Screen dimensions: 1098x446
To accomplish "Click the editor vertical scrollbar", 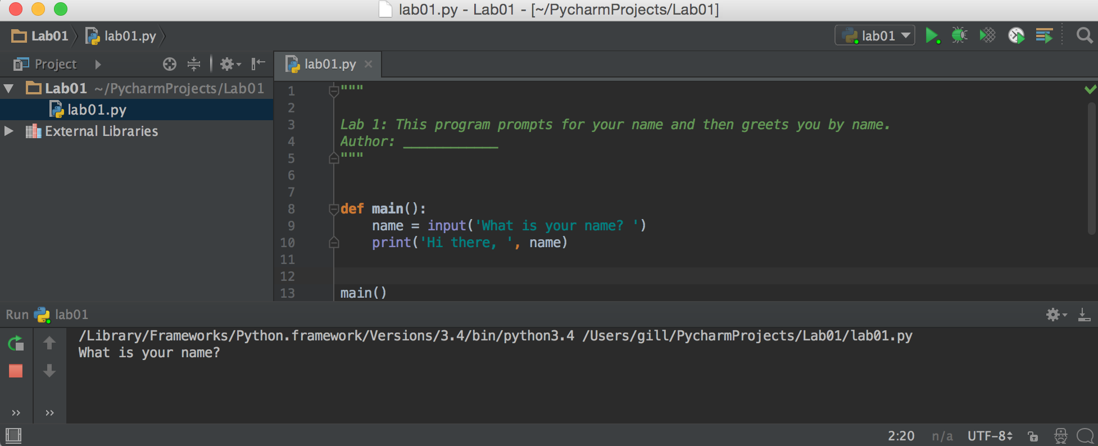I will pos(1091,169).
